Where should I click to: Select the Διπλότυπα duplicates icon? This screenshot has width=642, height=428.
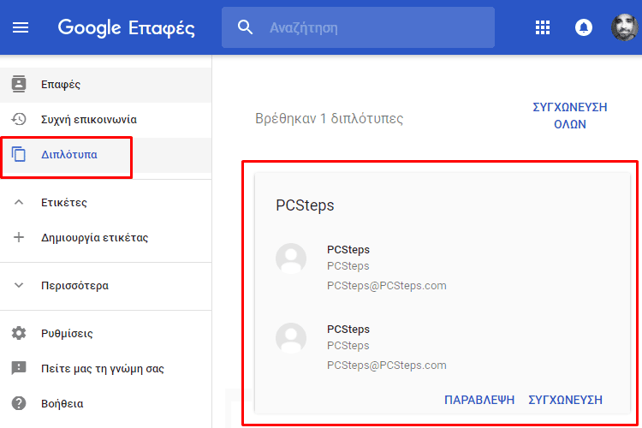click(x=19, y=154)
